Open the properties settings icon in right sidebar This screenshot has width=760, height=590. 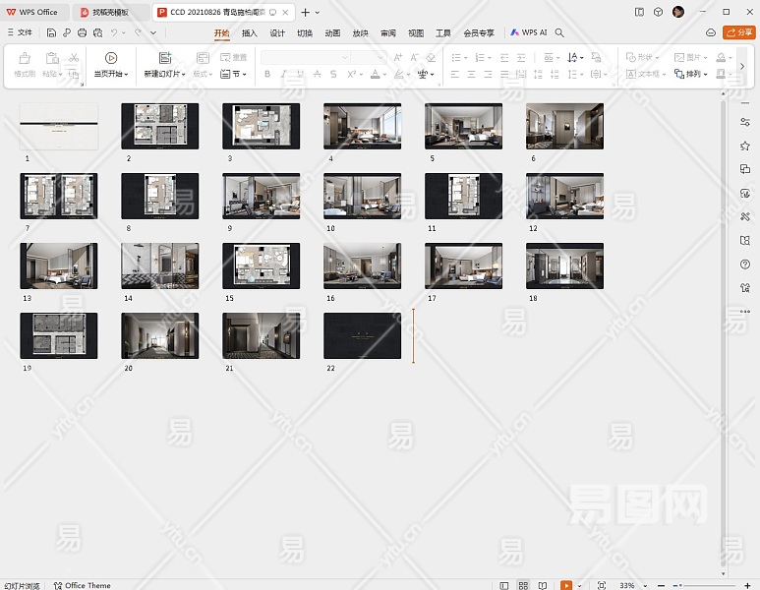[x=745, y=122]
